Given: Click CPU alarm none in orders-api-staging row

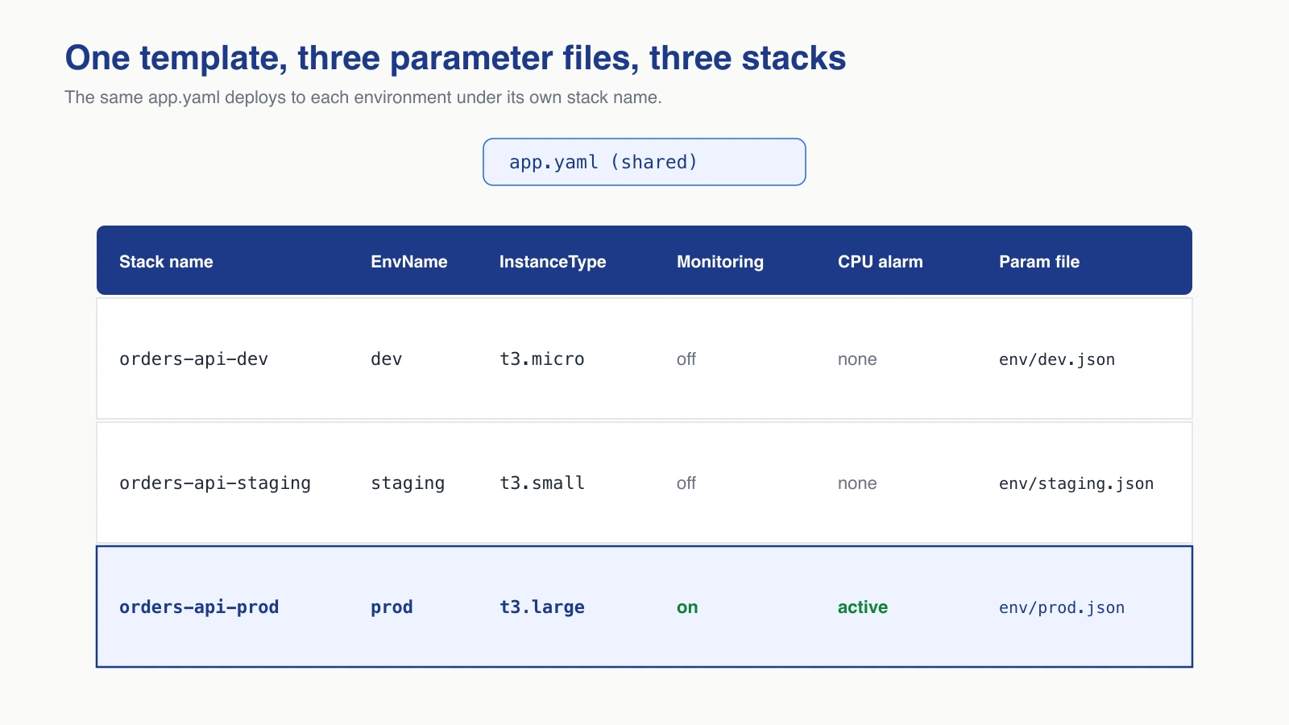Looking at the screenshot, I should pyautogui.click(x=857, y=483).
